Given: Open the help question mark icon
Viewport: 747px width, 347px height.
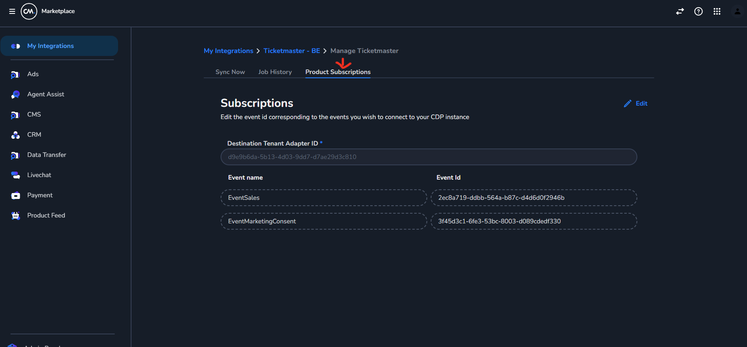Looking at the screenshot, I should (x=698, y=11).
